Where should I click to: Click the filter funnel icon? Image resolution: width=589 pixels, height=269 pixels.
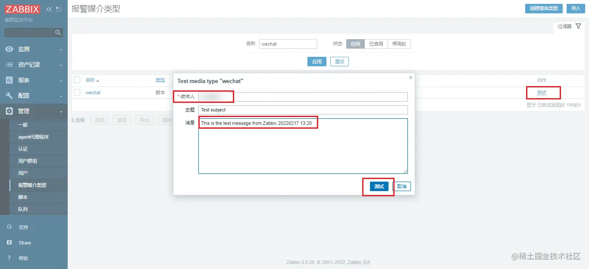coord(578,26)
